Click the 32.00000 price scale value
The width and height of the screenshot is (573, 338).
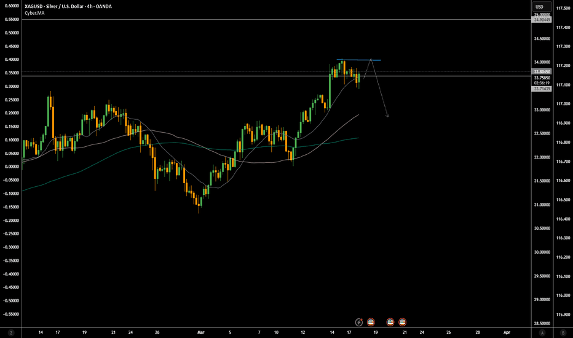click(542, 157)
